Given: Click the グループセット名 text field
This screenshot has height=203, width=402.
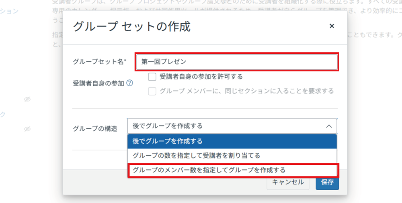Looking at the screenshot, I should [x=236, y=62].
